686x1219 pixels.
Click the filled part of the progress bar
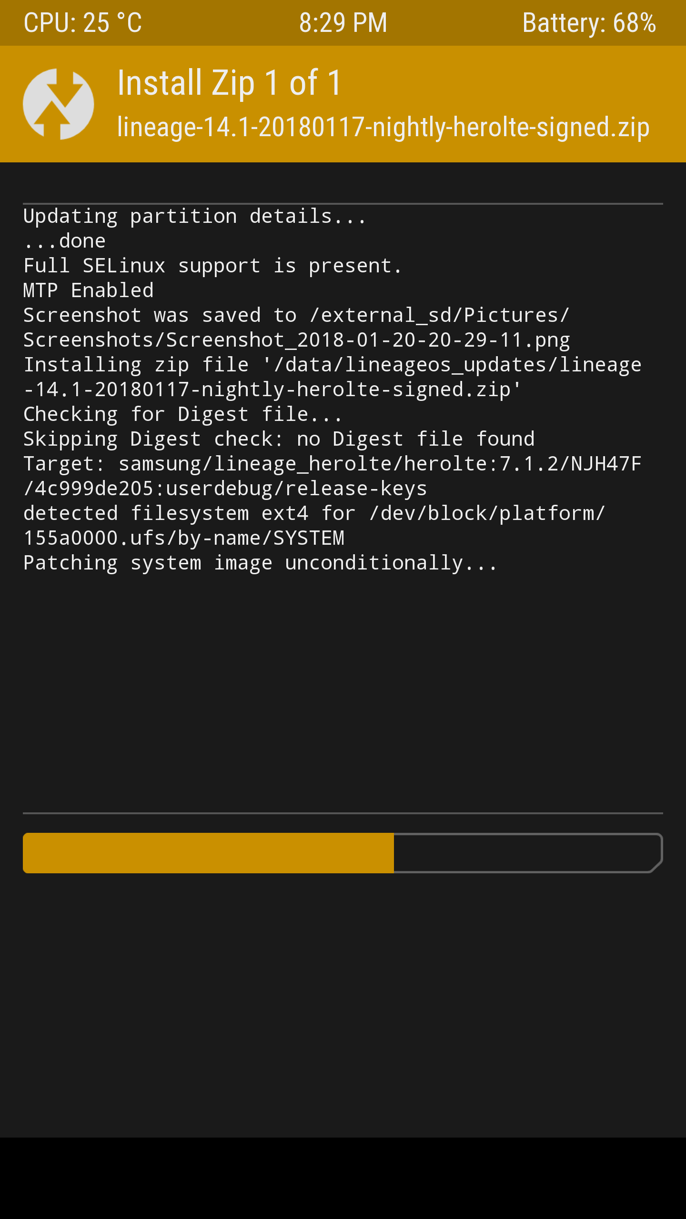[209, 852]
